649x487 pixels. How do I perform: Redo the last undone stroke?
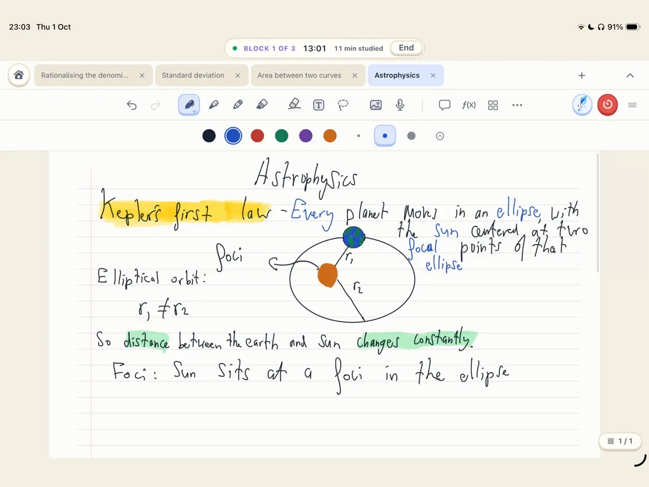click(156, 105)
